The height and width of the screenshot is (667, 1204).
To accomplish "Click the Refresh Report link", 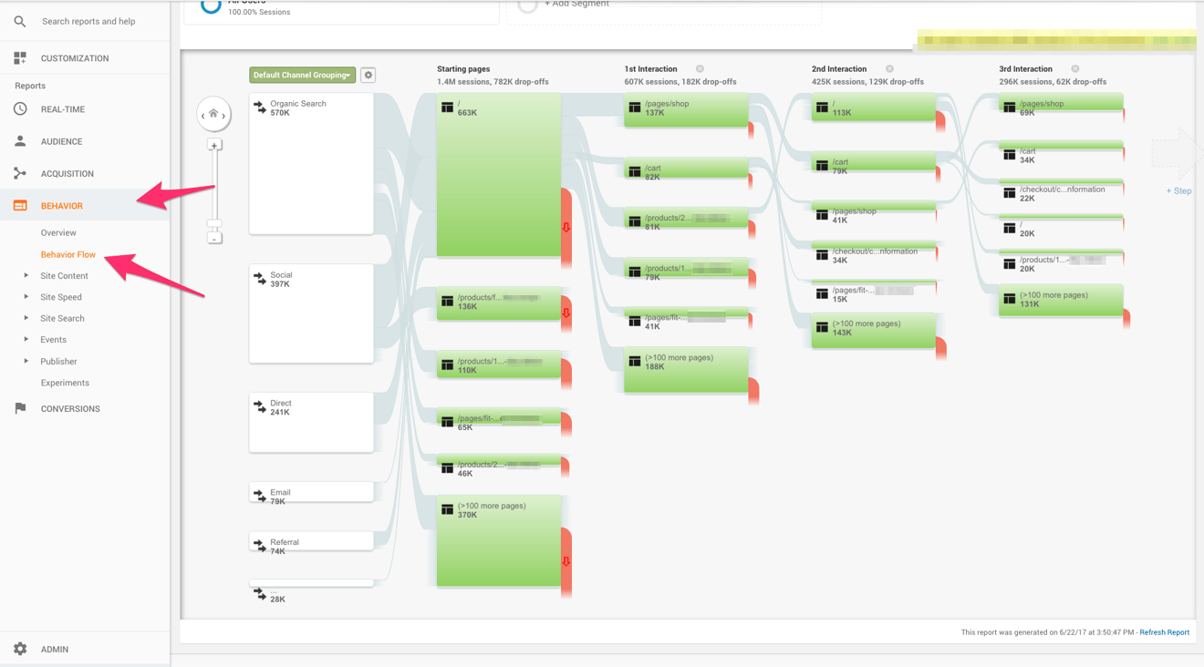I will 1164,631.
